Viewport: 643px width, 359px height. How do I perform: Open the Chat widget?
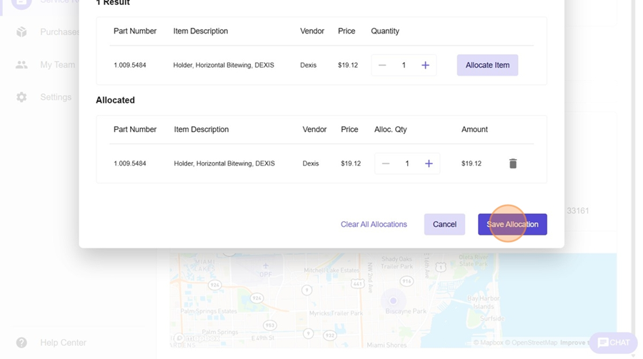click(613, 343)
